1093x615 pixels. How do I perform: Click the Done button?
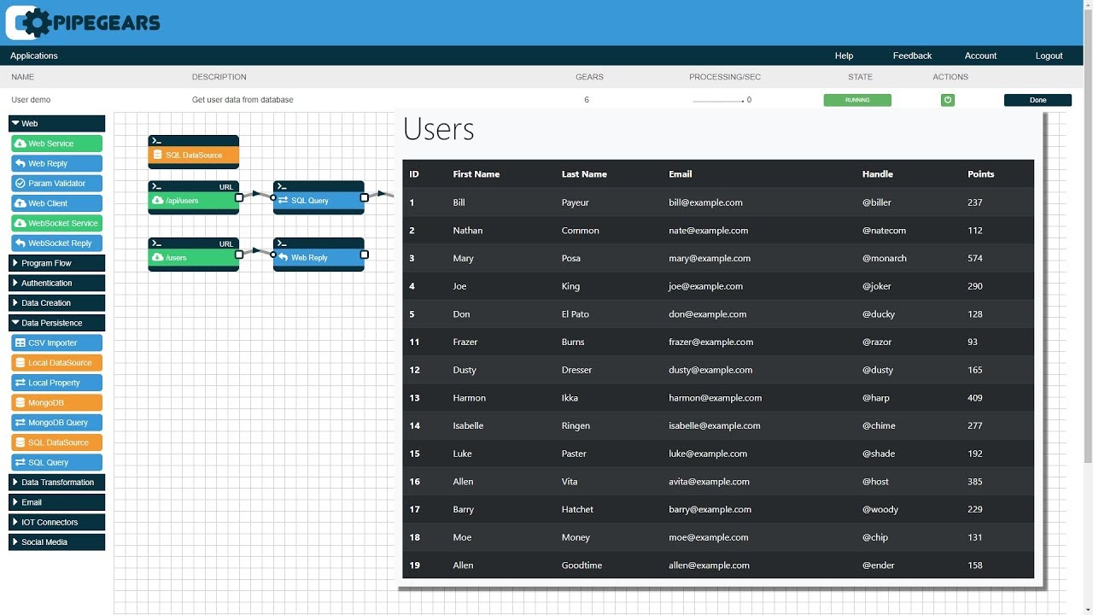[x=1037, y=100]
